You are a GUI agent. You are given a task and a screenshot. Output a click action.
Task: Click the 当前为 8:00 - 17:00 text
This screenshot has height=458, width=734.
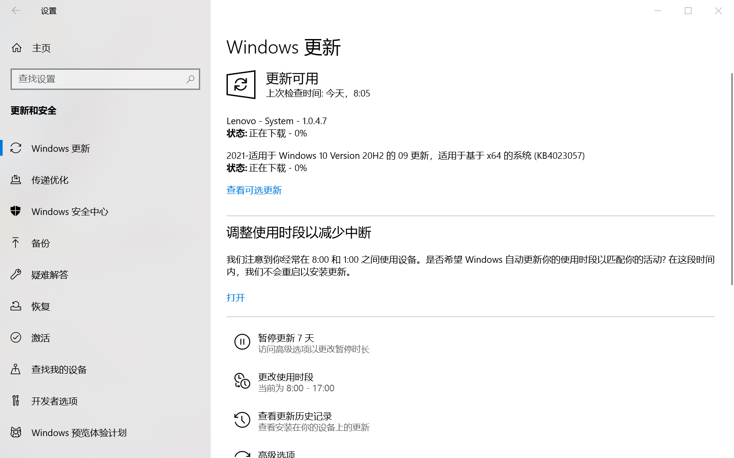(296, 388)
